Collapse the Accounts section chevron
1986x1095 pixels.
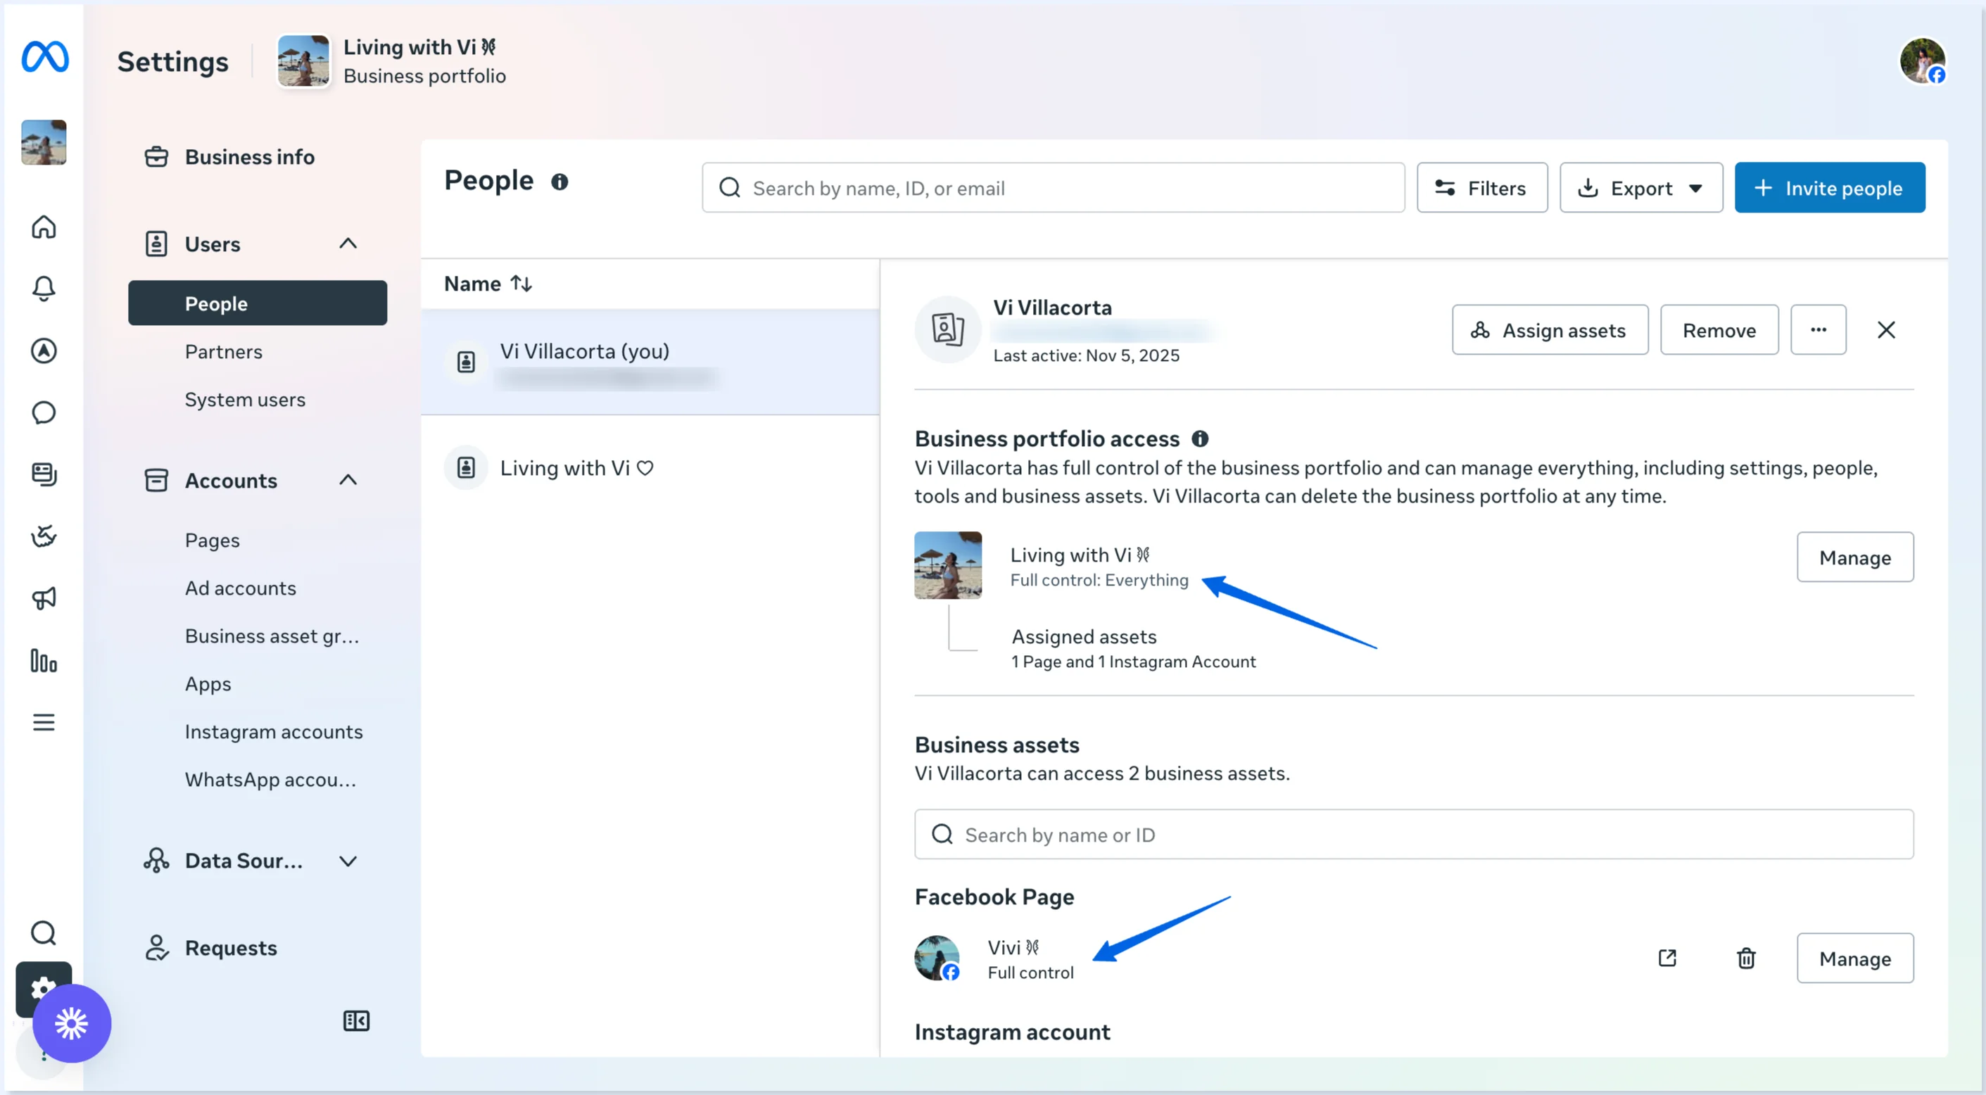tap(348, 481)
